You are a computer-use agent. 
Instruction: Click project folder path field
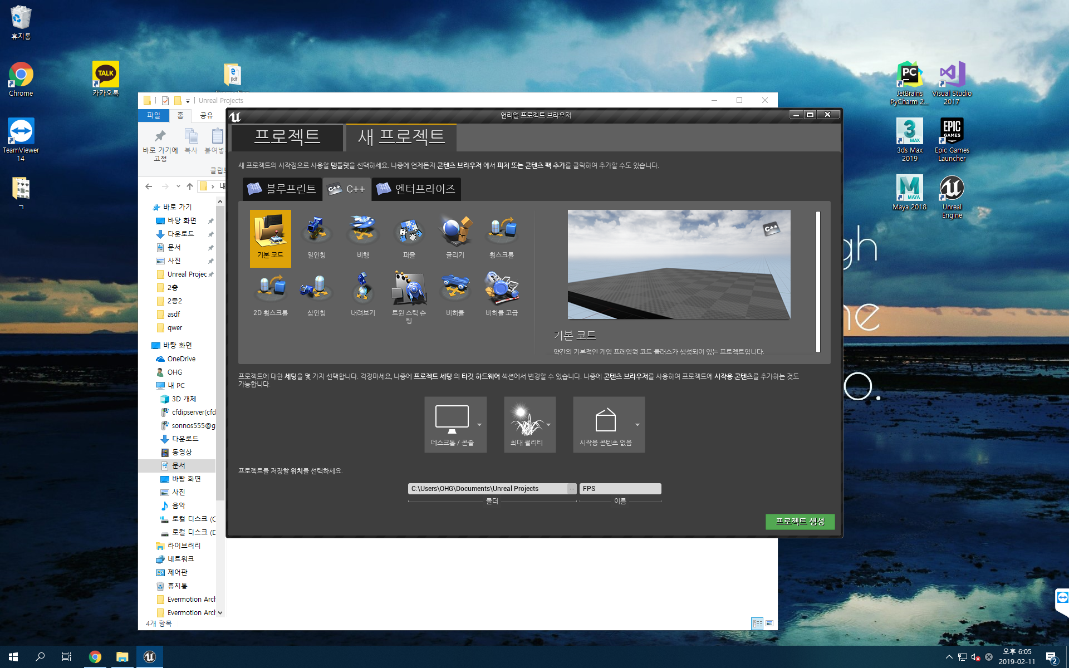(x=488, y=489)
